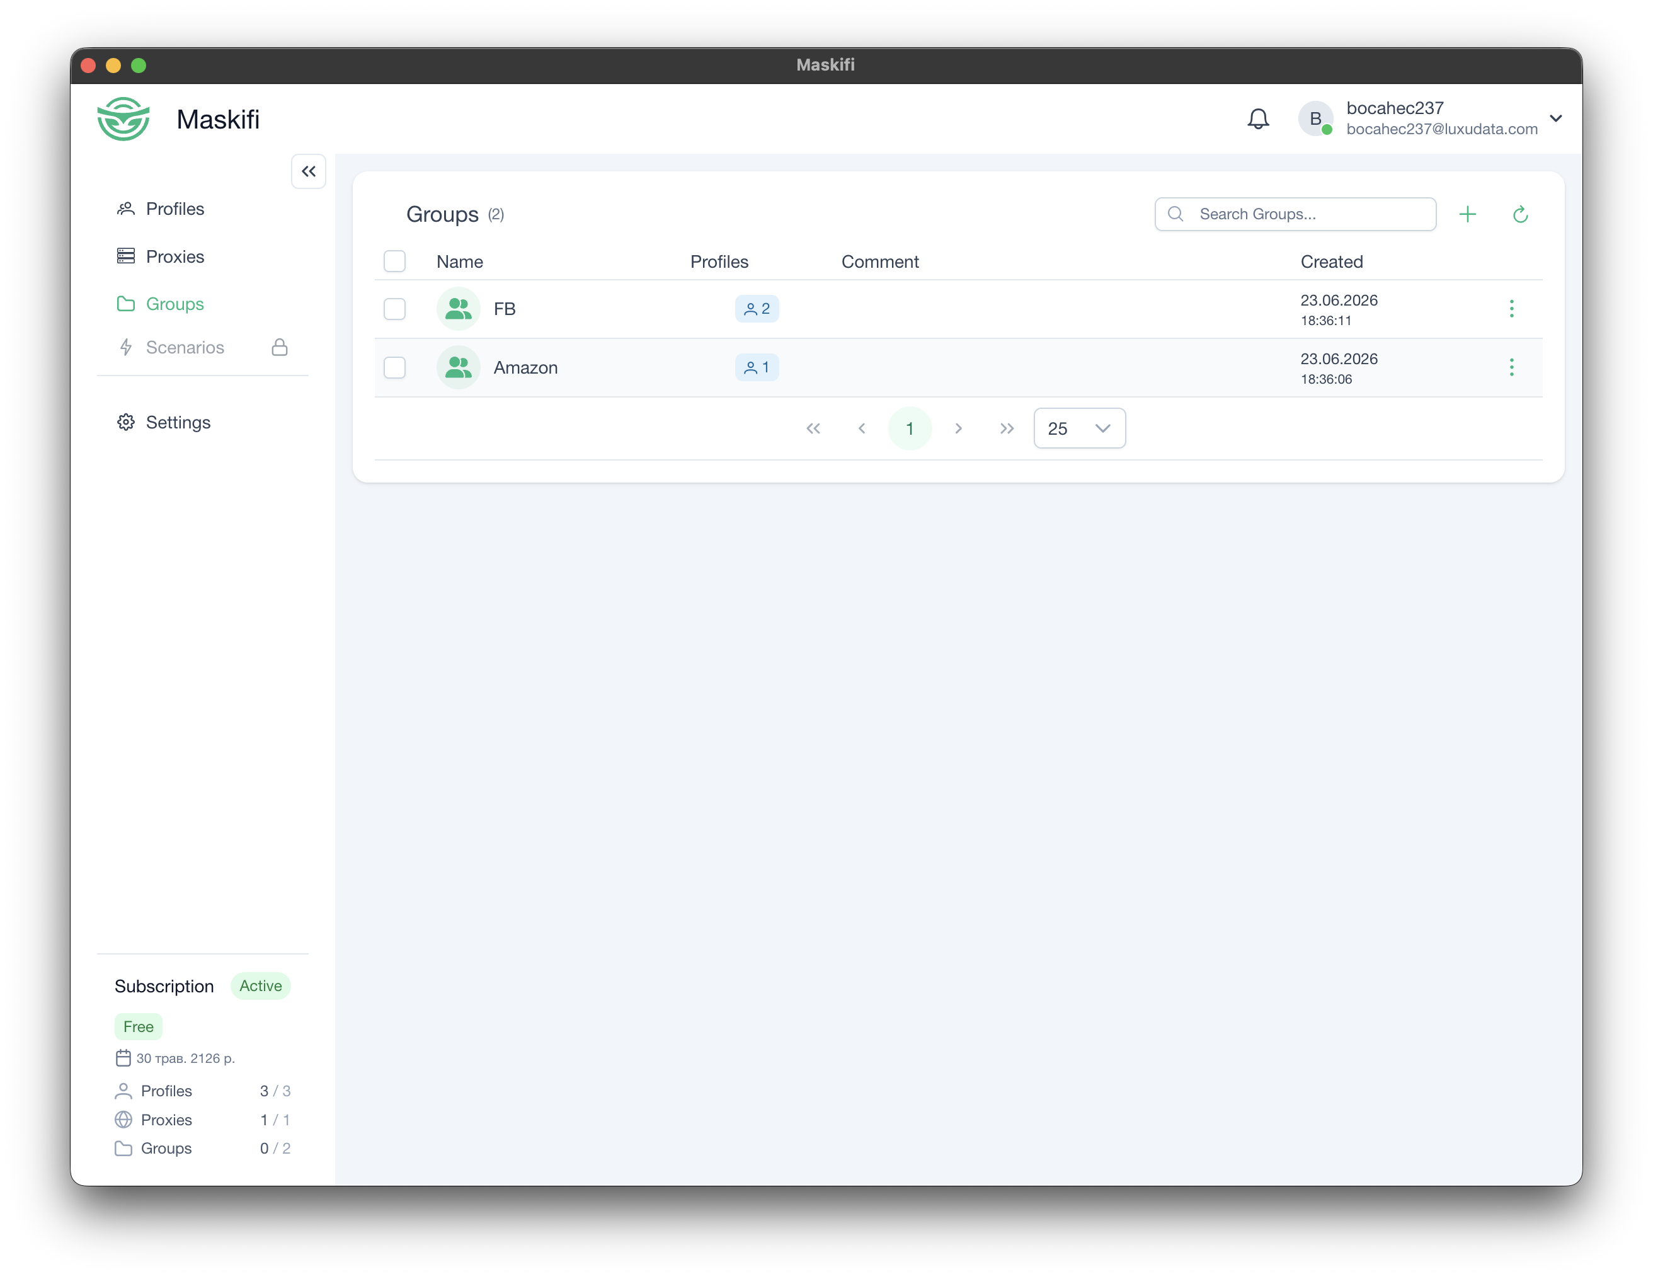Click the Maskifi logo icon
This screenshot has width=1653, height=1279.
tap(123, 119)
